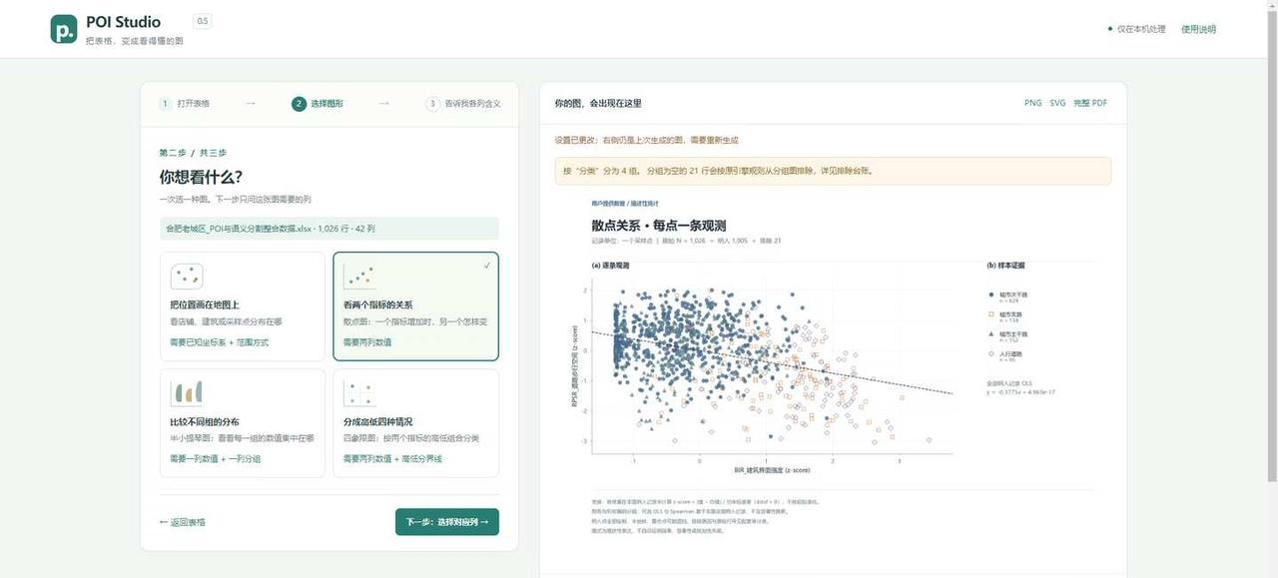
Task: Click the 你想看什么? heading
Action: click(201, 178)
